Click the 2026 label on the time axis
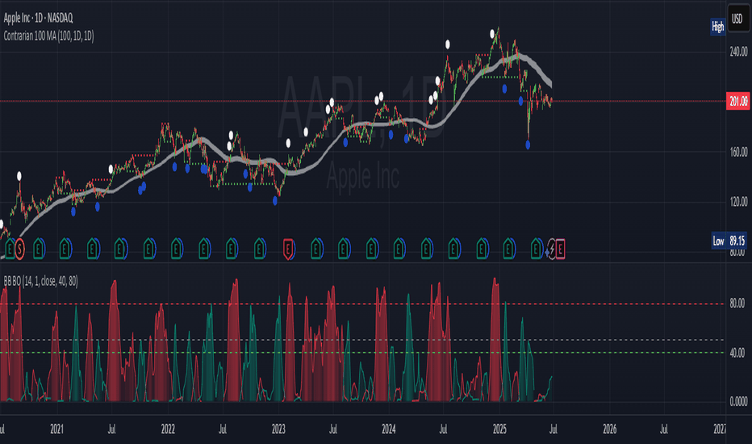Viewport: 752px width, 444px height. coord(609,429)
